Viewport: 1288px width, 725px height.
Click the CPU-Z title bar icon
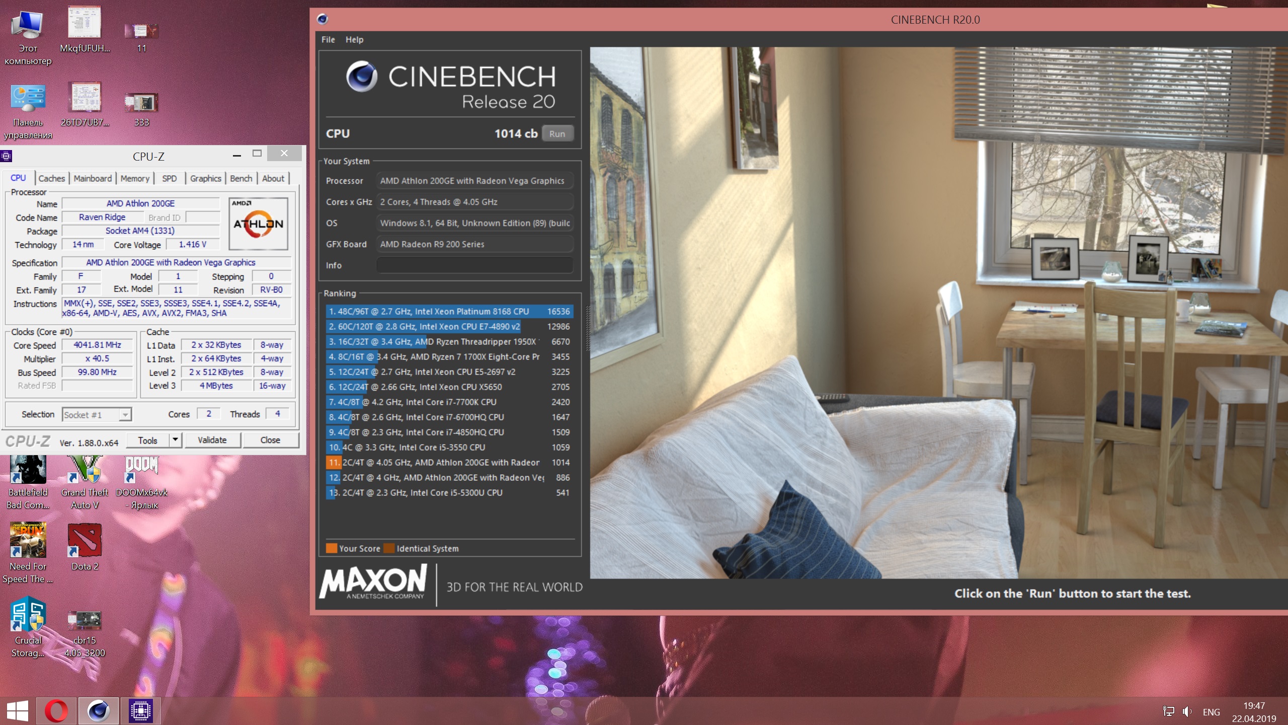coord(6,156)
